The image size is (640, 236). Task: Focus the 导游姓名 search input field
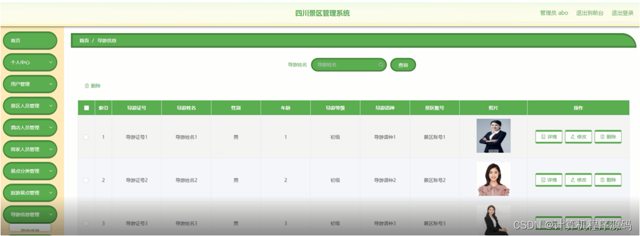pos(349,65)
